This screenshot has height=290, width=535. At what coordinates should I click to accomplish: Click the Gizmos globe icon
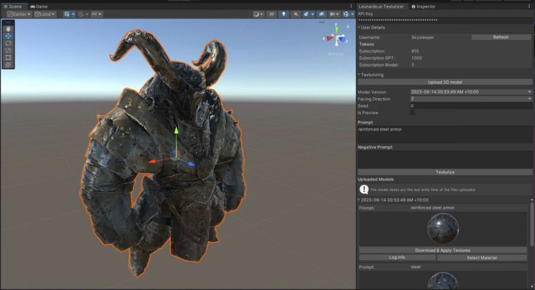346,14
